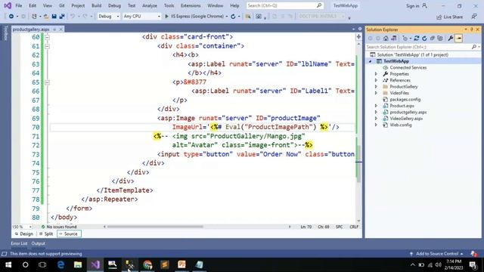Click Add to Source Control
Screen dimensions: 484x272
(437, 254)
